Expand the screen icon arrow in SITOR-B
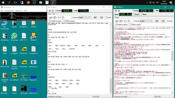175x98 pixels. [x=122, y=21]
